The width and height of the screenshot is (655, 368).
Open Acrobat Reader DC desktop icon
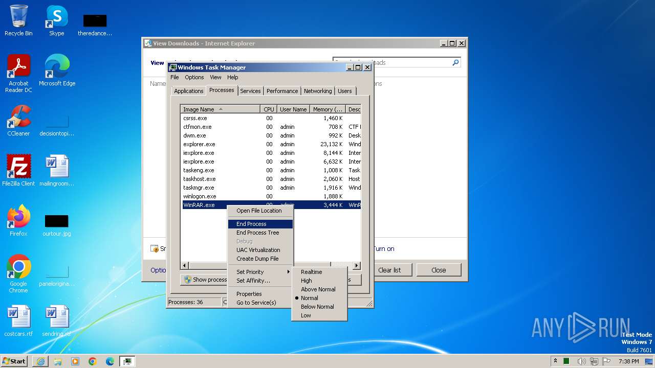point(18,74)
